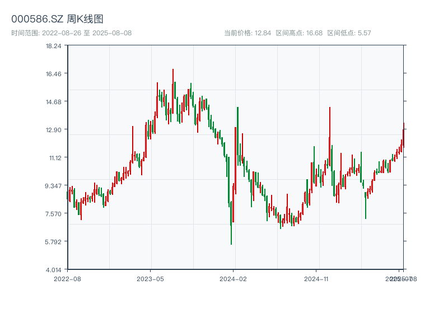Click x-axis label 2024-02
This screenshot has height=336, width=448.
point(233,279)
